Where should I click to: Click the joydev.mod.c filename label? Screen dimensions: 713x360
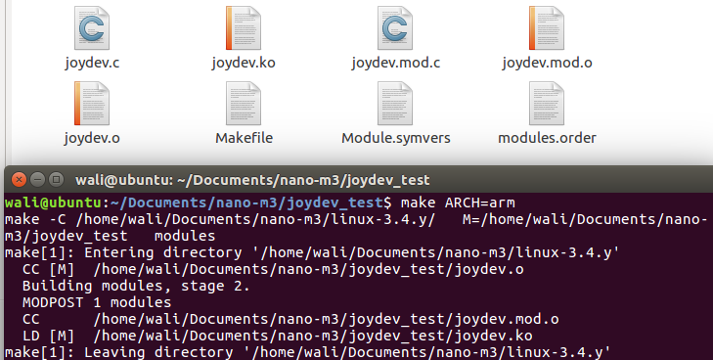pos(395,63)
